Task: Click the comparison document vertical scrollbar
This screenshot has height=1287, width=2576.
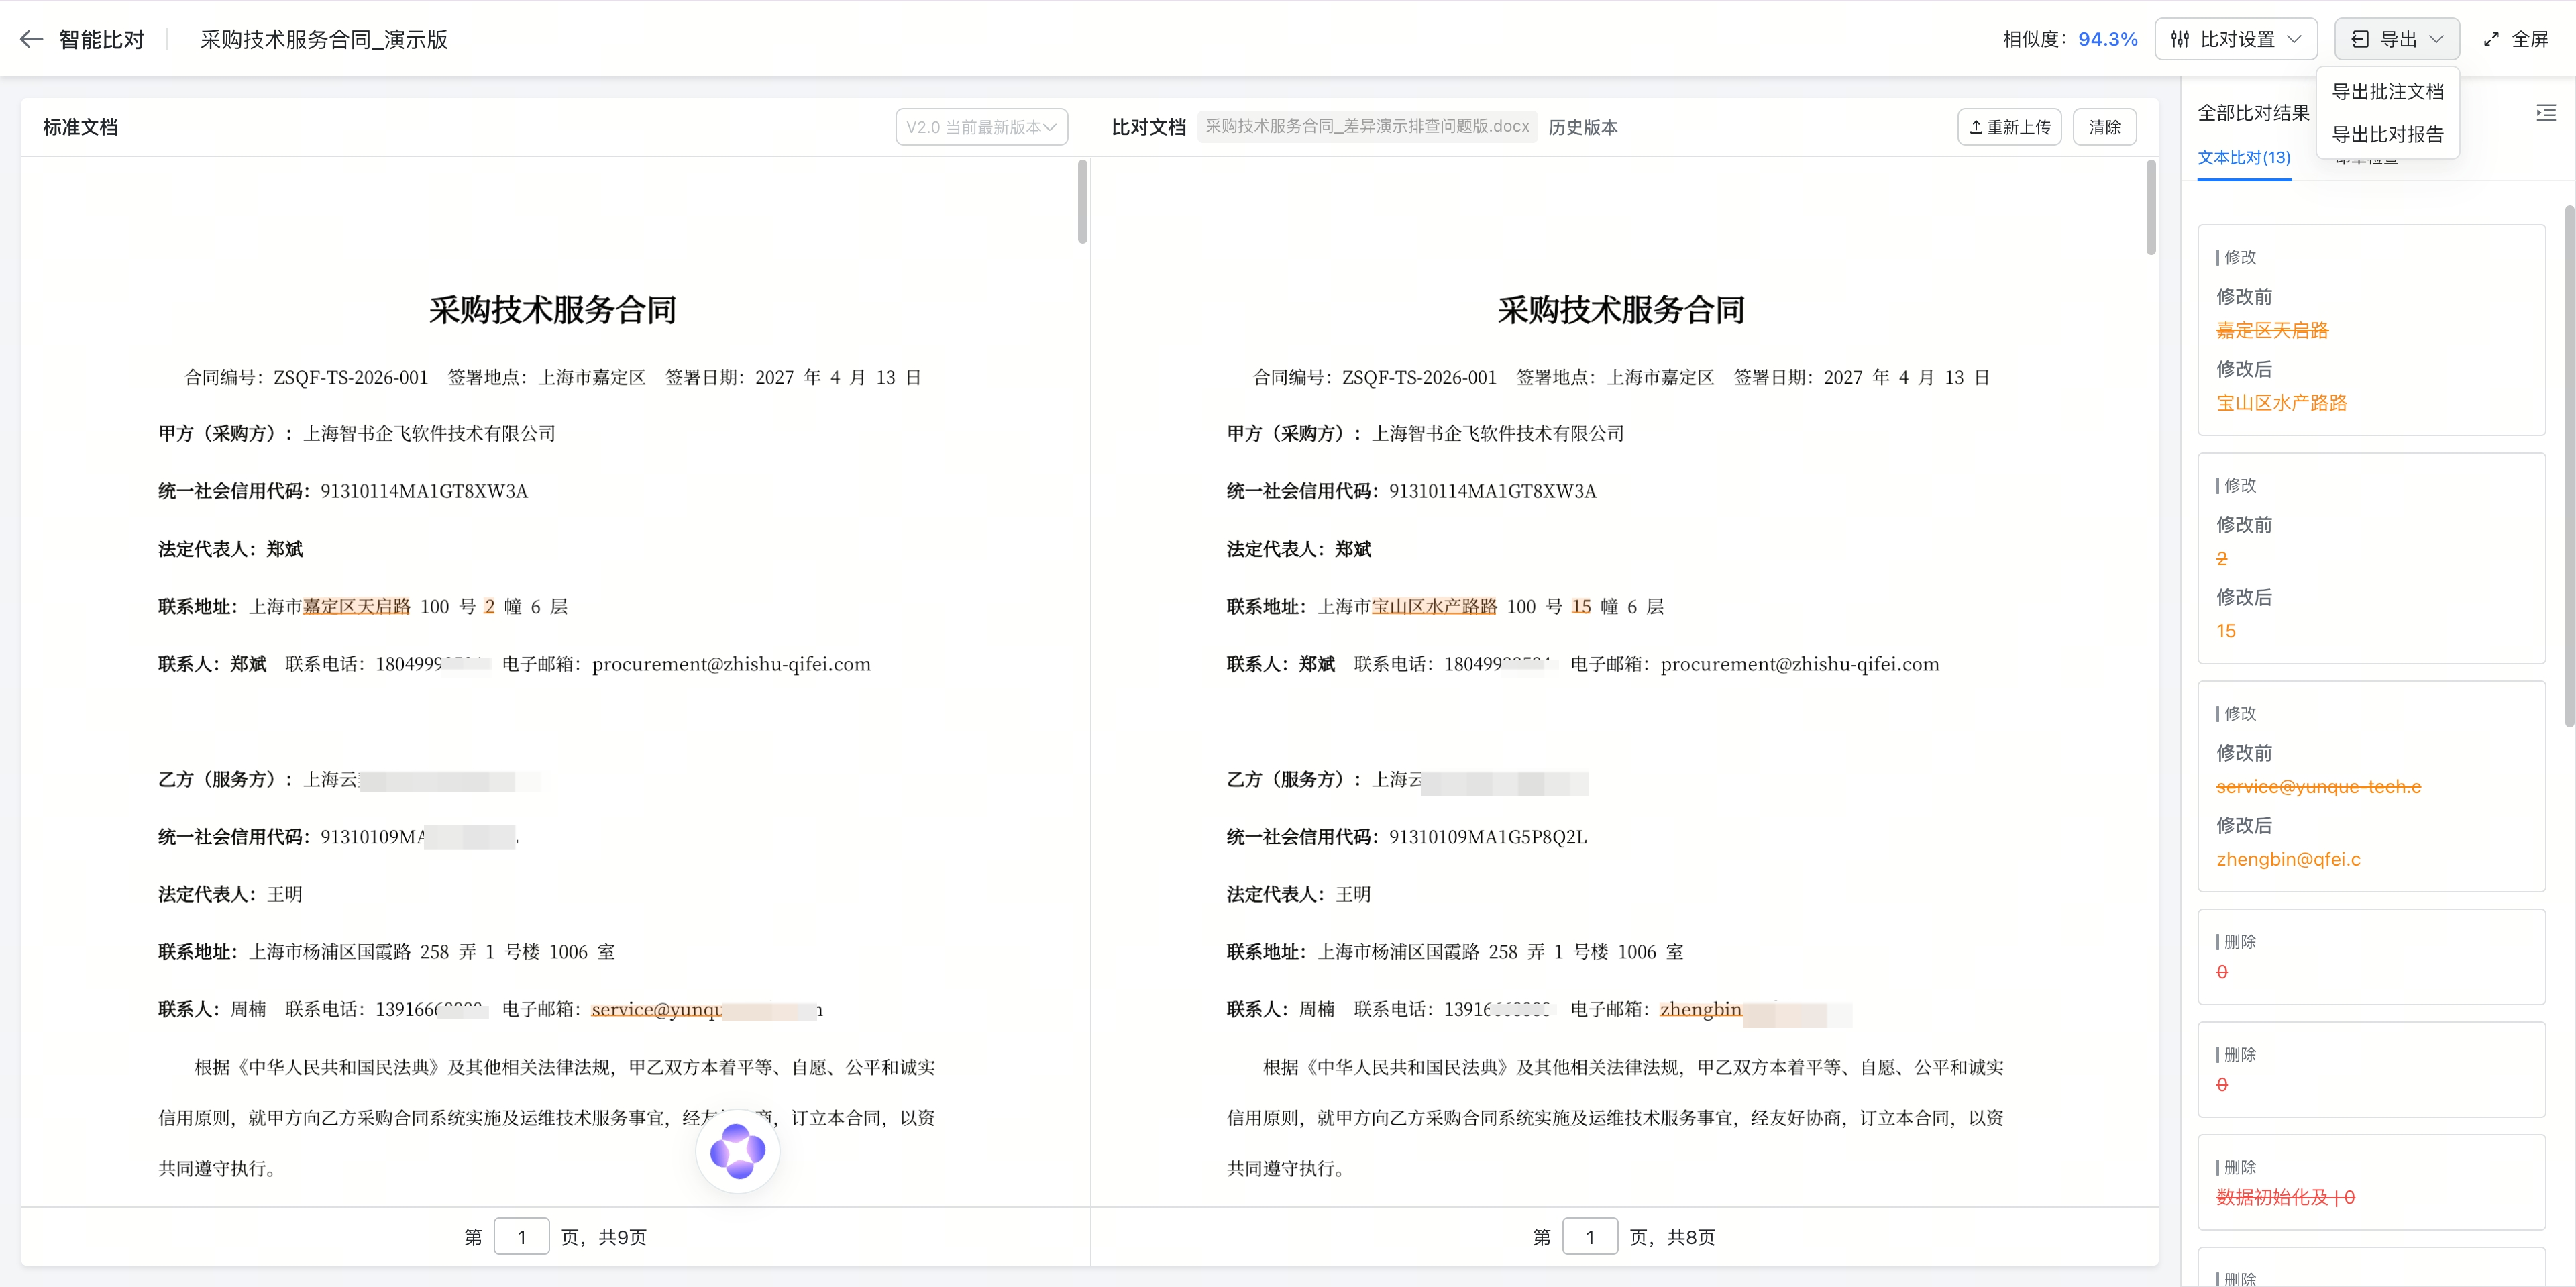Action: (x=2151, y=207)
